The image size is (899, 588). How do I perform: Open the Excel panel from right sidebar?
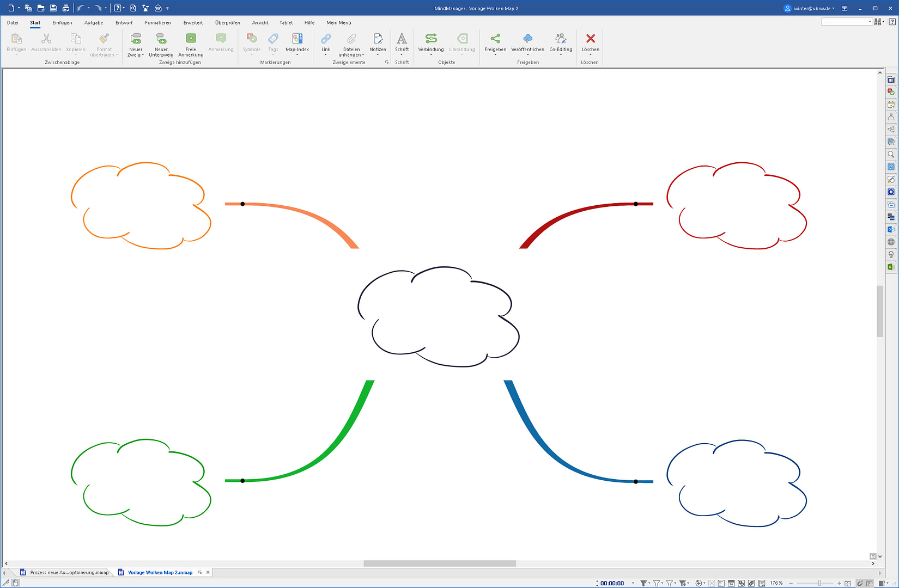pyautogui.click(x=891, y=267)
